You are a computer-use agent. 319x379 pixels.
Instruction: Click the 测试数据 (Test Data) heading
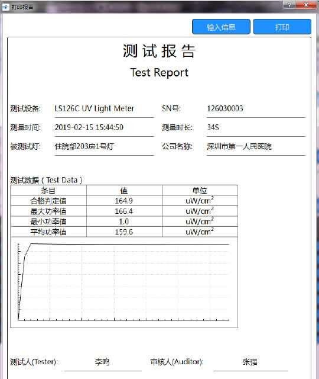point(46,180)
